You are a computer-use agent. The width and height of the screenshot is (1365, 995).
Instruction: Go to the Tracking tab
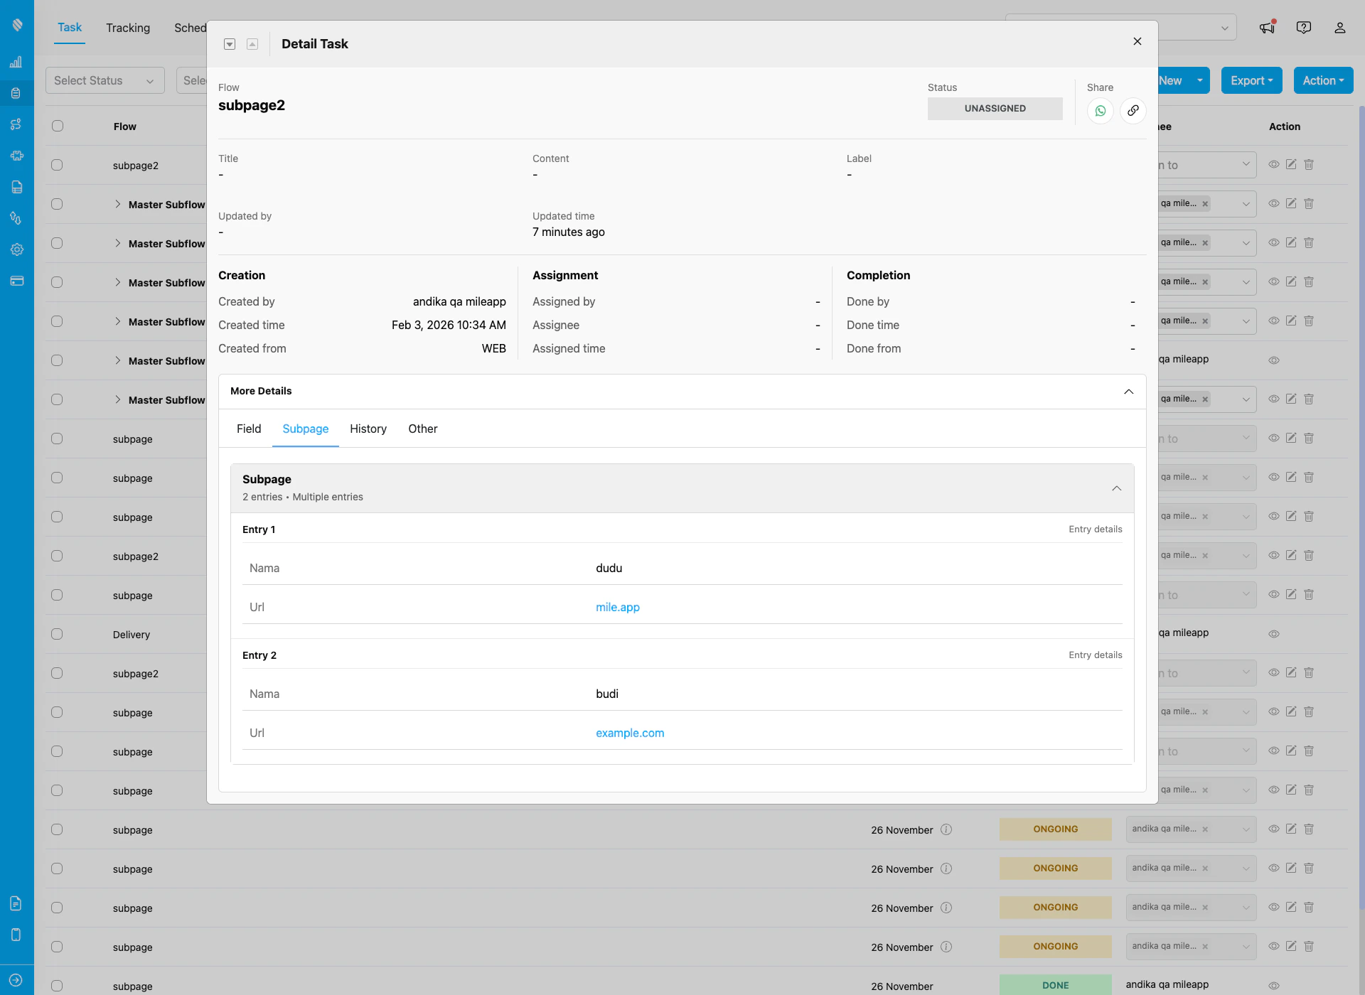point(127,28)
